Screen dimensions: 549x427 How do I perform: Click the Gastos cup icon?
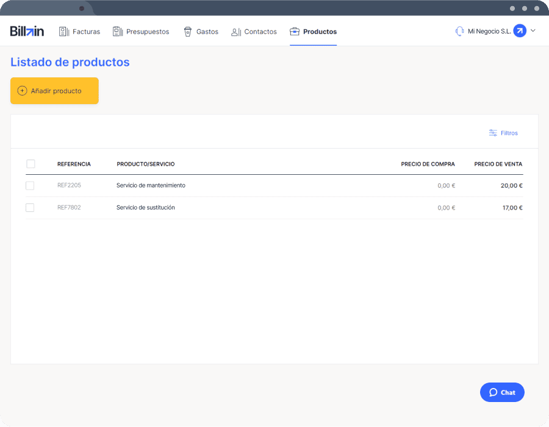(188, 32)
